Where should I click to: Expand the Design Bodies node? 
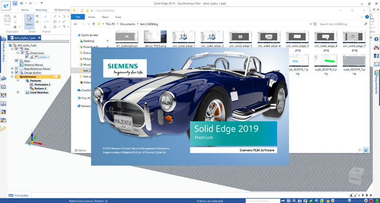point(12,72)
